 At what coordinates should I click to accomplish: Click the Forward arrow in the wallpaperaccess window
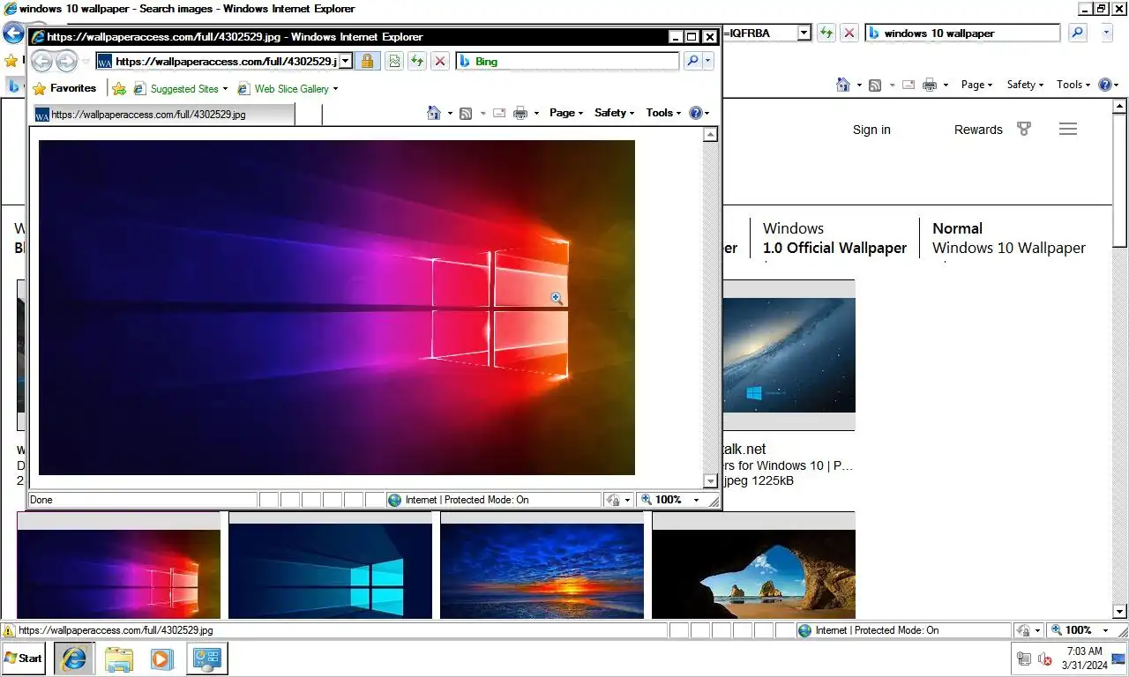click(66, 62)
